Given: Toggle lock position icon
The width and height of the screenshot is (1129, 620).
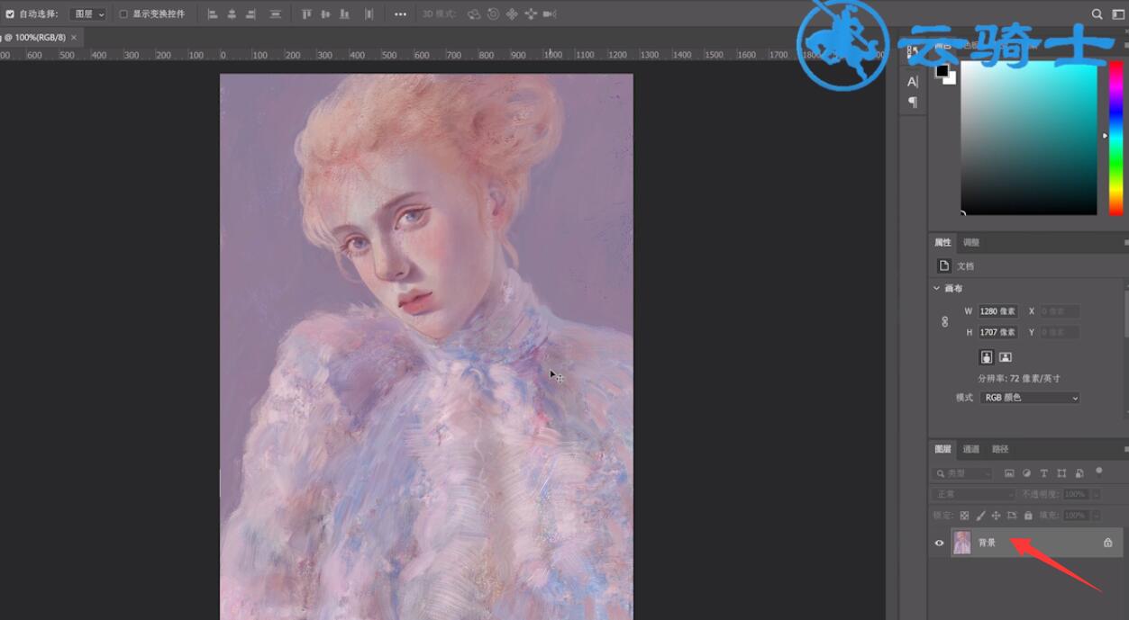Looking at the screenshot, I should [996, 516].
